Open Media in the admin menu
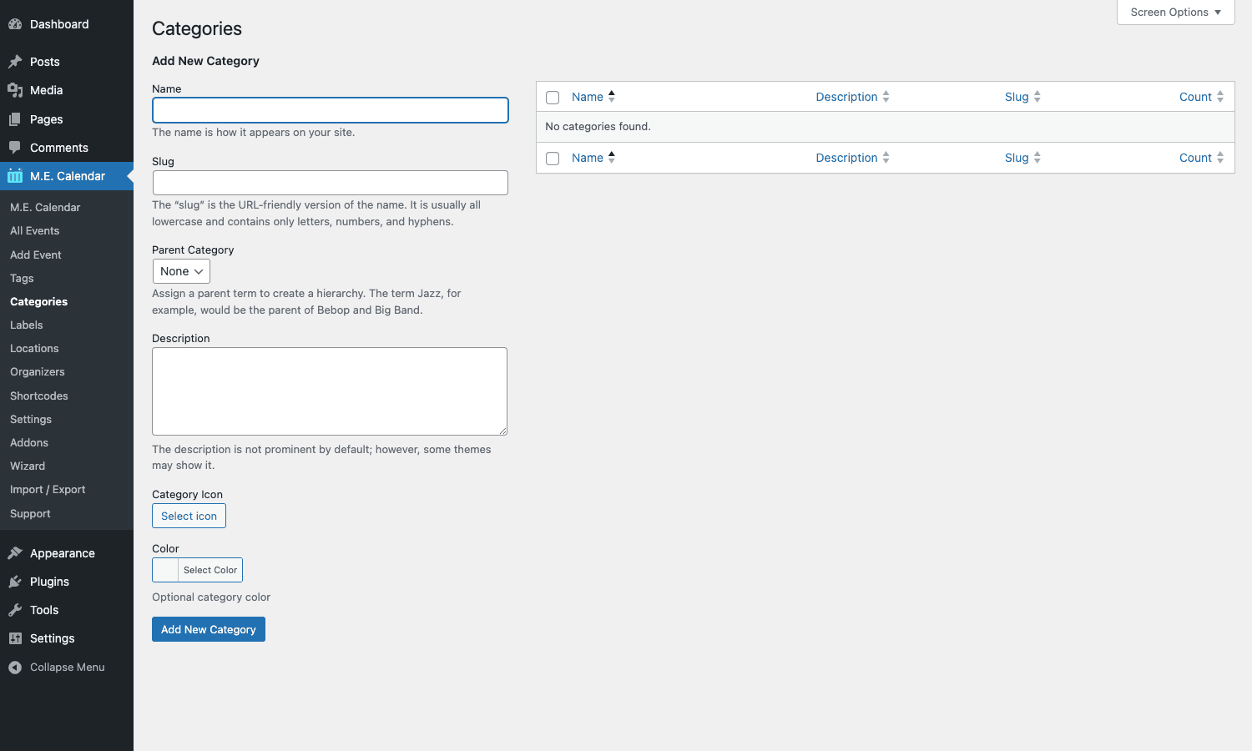 pos(67,90)
